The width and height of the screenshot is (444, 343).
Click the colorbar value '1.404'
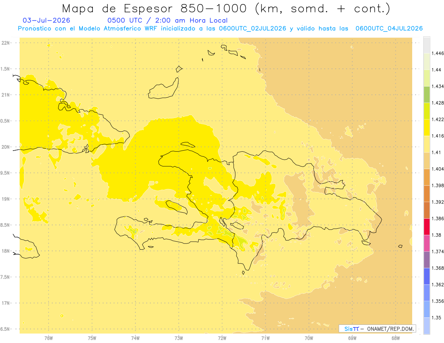point(438,169)
